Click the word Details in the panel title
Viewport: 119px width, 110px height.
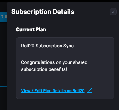coord(63,12)
